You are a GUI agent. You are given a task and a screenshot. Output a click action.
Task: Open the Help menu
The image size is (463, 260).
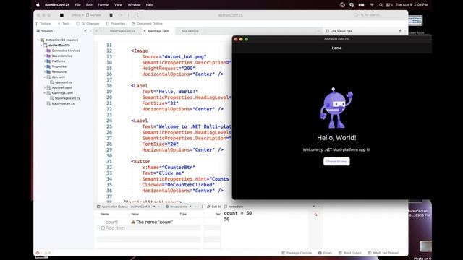point(150,5)
